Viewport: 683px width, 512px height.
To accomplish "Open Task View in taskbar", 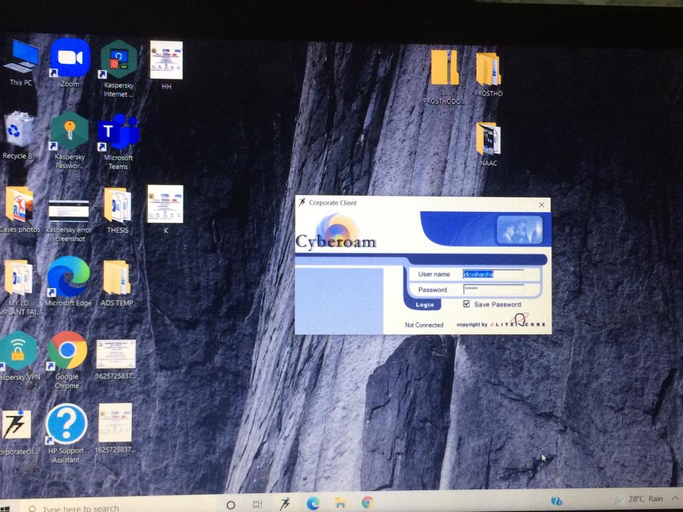I will (x=257, y=505).
